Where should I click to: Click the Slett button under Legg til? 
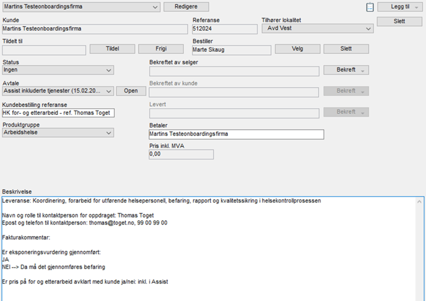pyautogui.click(x=399, y=22)
